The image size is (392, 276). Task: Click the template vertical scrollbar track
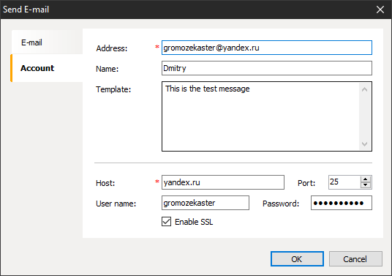click(x=364, y=116)
